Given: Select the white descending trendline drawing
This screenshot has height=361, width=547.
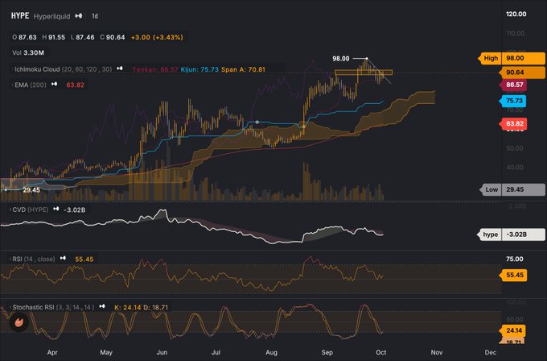Looking at the screenshot, I should pos(379,71).
